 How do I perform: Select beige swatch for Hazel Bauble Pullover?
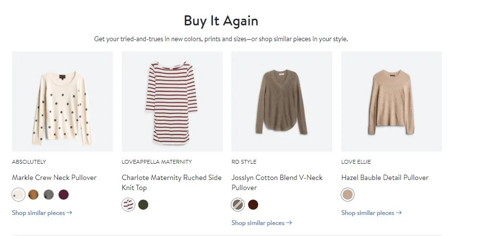tap(347, 195)
